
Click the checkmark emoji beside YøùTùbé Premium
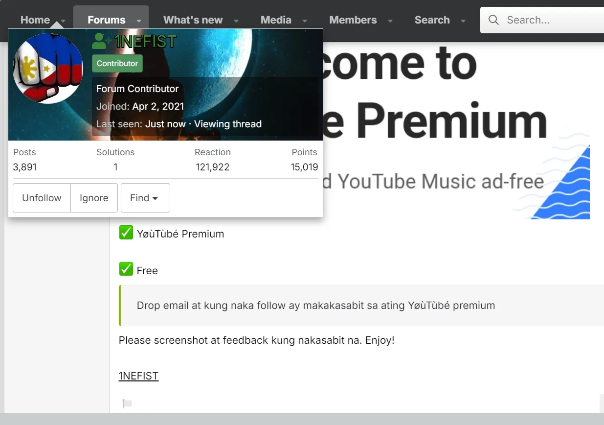[126, 233]
